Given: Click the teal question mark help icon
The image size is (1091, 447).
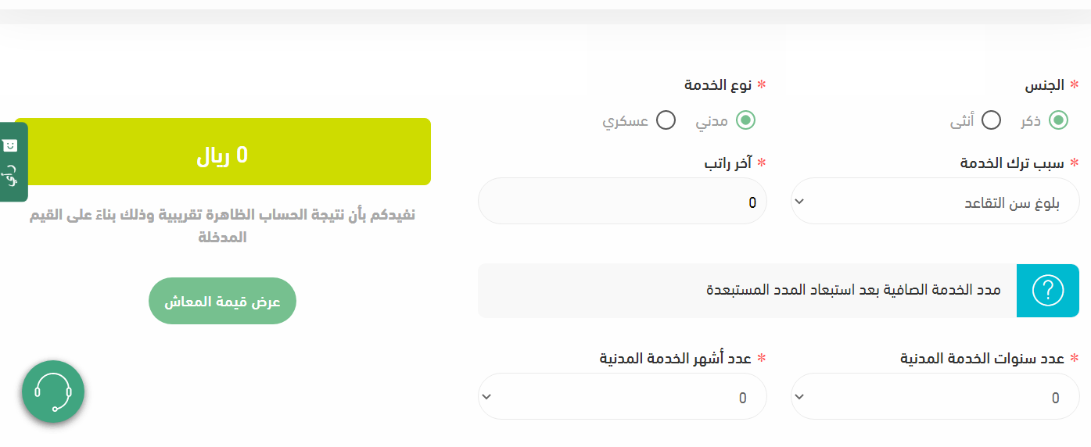Looking at the screenshot, I should click(x=1047, y=291).
